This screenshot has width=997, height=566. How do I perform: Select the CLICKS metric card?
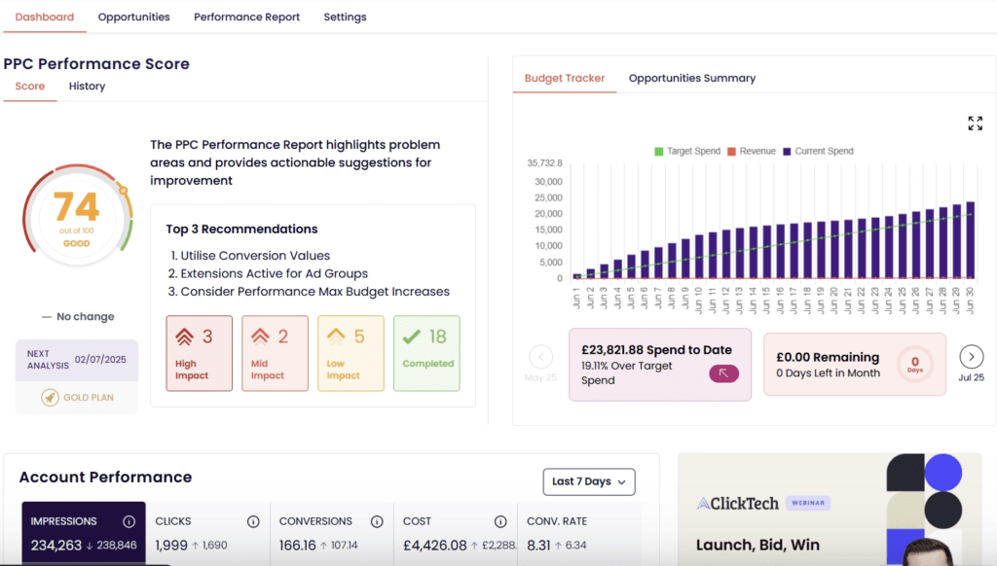pos(207,533)
